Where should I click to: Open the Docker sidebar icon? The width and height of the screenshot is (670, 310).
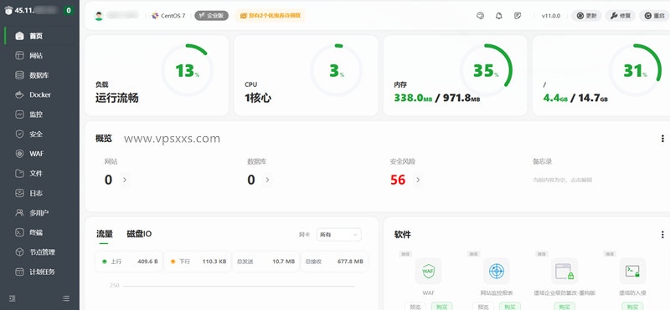coord(19,94)
